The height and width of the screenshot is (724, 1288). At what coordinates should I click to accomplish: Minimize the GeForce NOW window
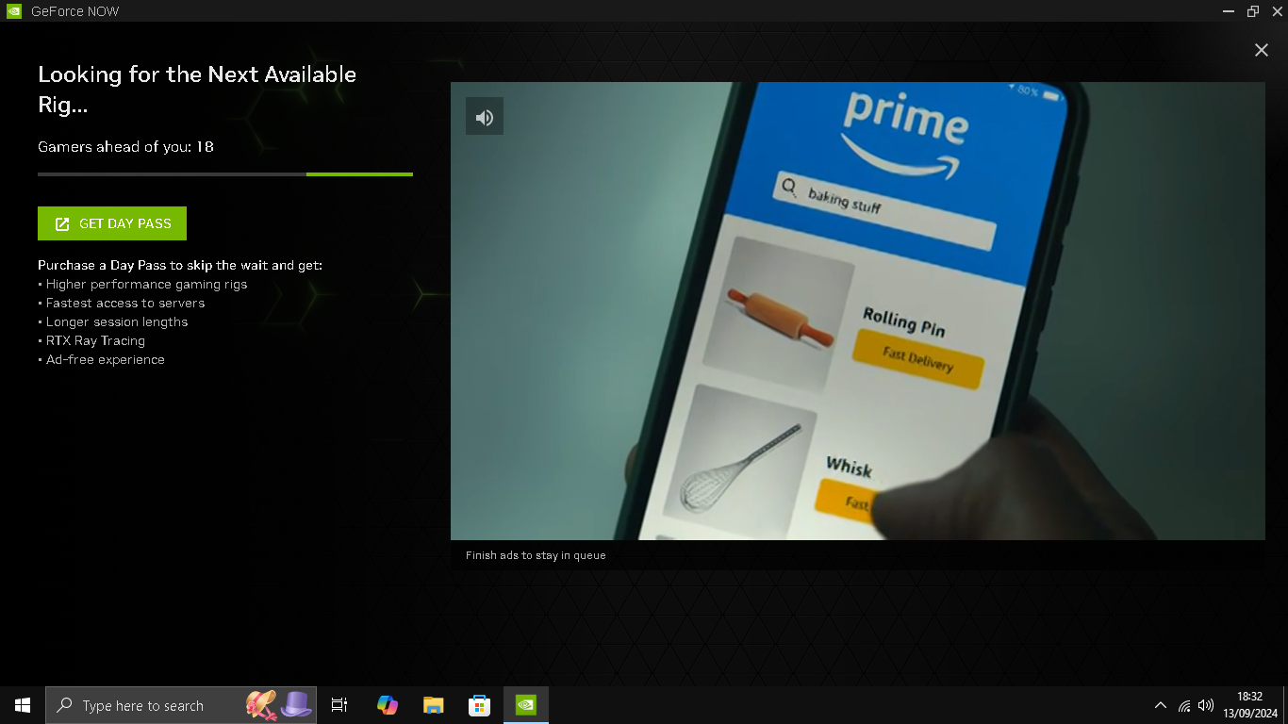click(x=1228, y=11)
